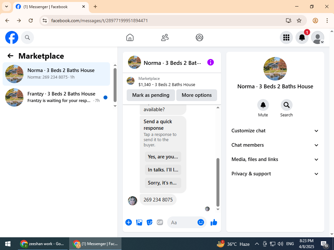Open Chrome three-dot menu
The height and width of the screenshot is (250, 334).
327,21
